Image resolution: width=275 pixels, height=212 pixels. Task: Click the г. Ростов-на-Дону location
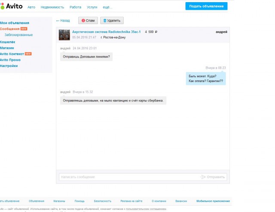[x=113, y=37]
